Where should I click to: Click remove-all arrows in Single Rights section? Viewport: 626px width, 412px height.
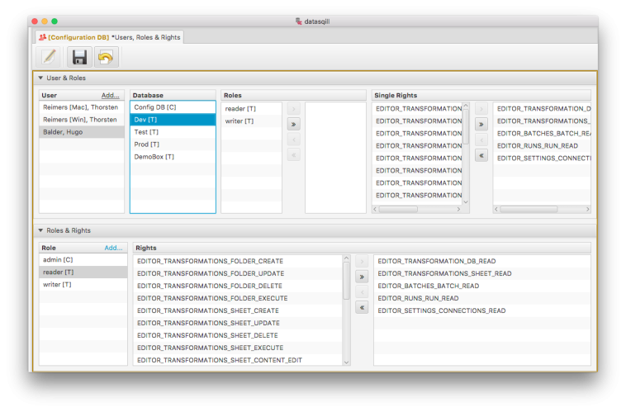481,154
